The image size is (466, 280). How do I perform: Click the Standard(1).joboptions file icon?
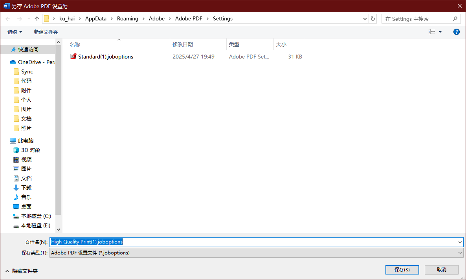(x=73, y=57)
